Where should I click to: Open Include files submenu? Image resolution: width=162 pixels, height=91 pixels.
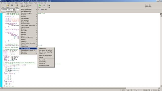(29, 31)
